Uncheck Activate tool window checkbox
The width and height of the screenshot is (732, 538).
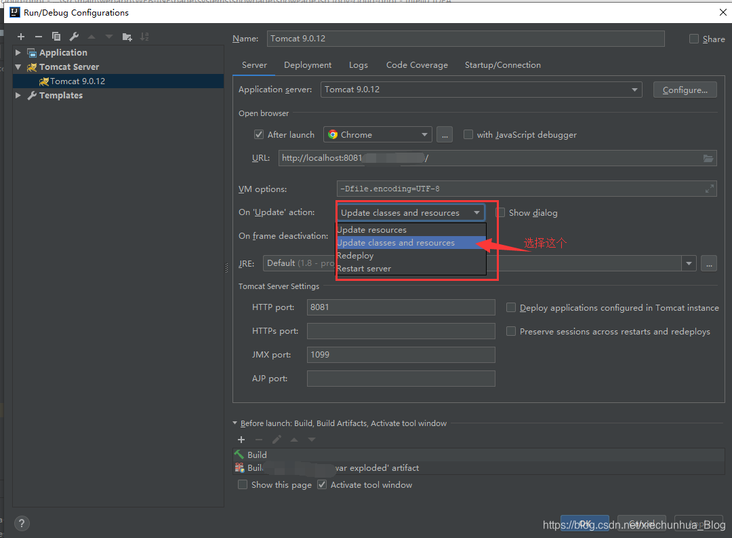click(322, 484)
